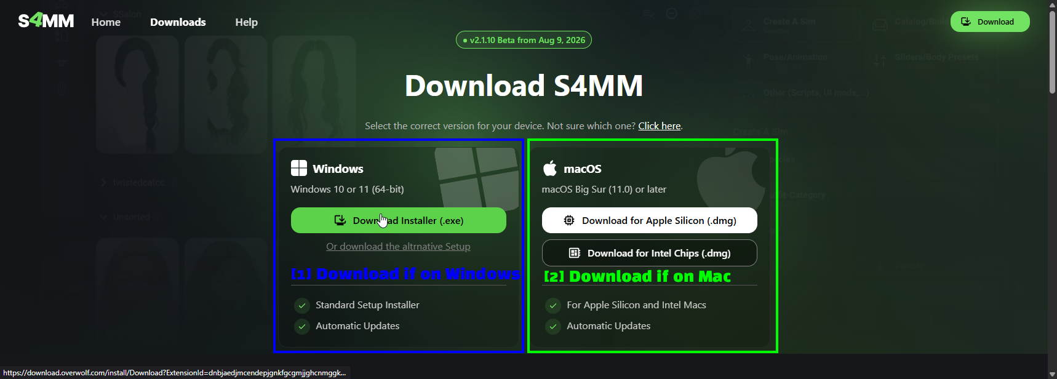Follow the 'Click here' link
The image size is (1057, 379).
[659, 126]
